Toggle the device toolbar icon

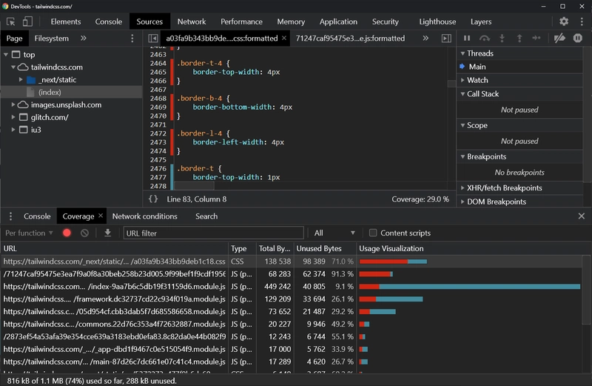click(27, 22)
